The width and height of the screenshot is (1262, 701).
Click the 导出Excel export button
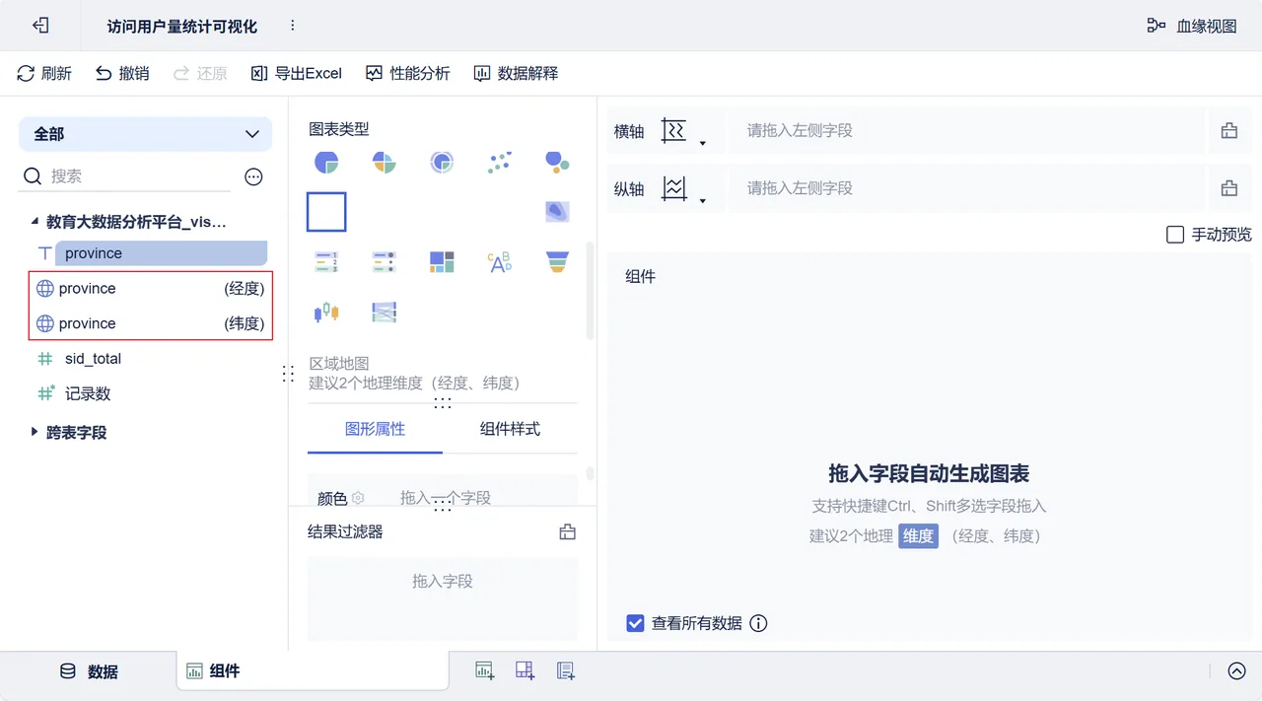tap(297, 73)
